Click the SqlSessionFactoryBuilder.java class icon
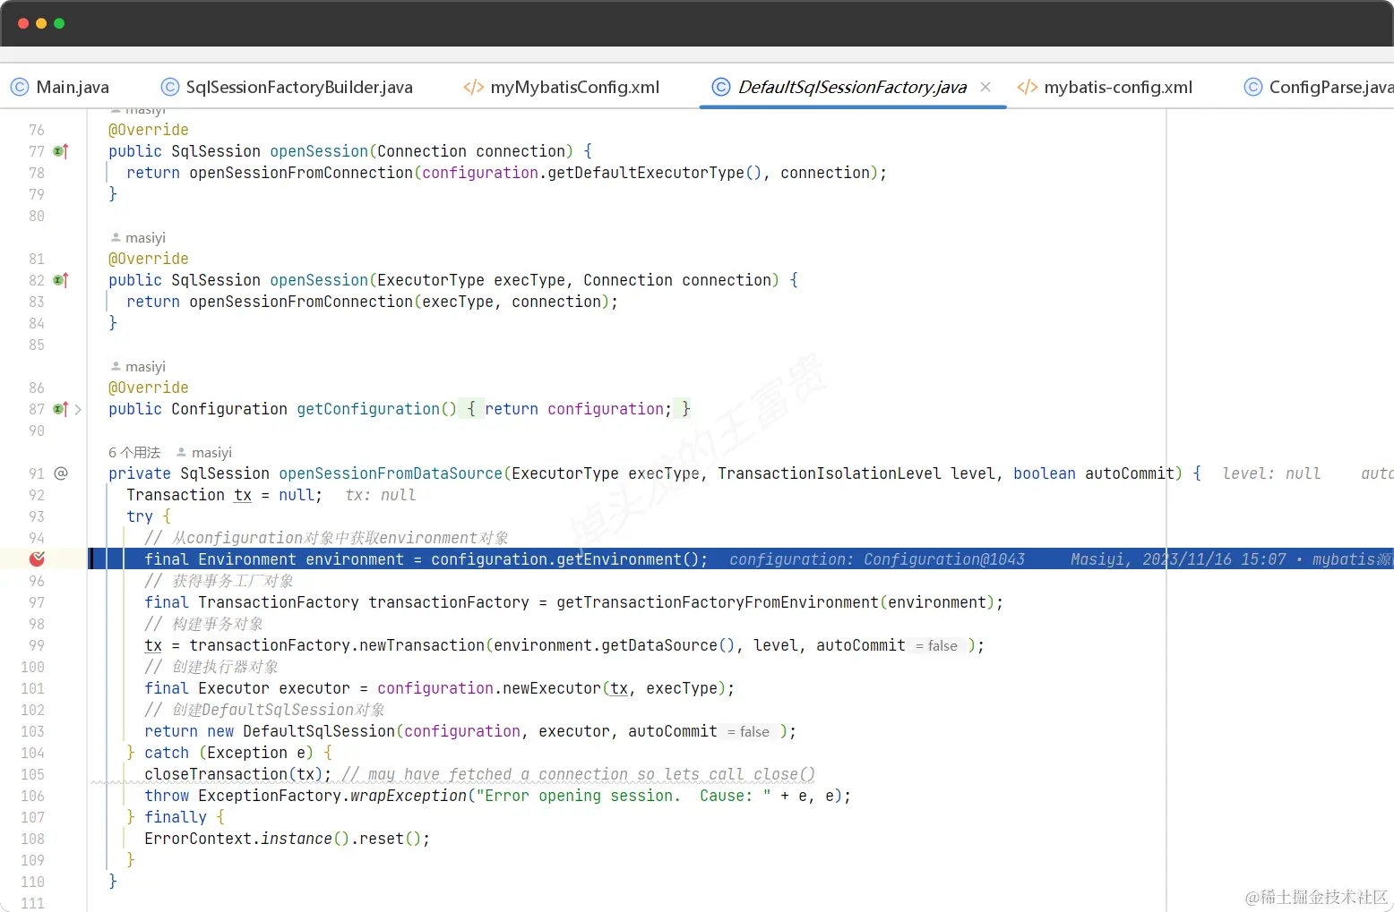Viewport: 1394px width, 912px height. pyautogui.click(x=170, y=87)
